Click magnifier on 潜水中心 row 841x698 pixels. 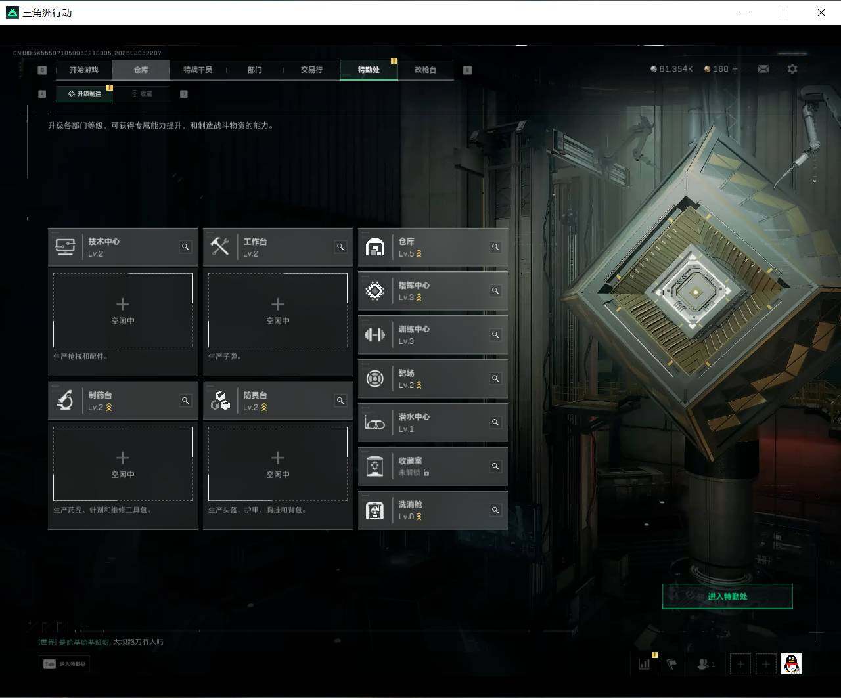[x=495, y=422]
